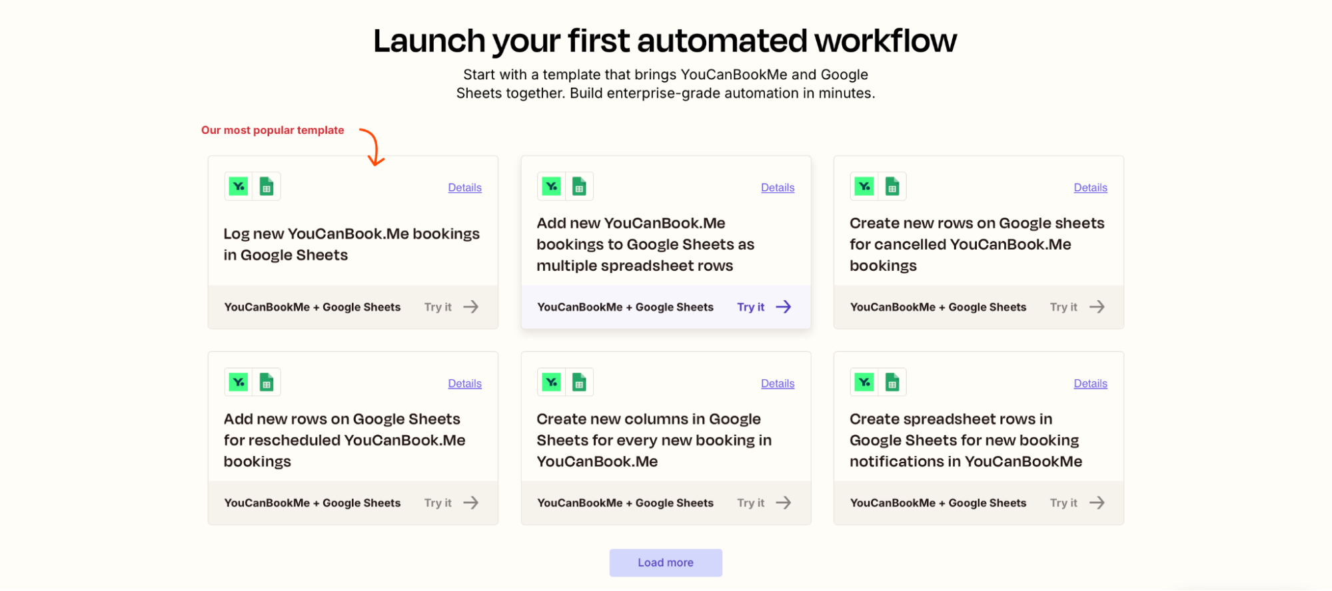Screen dimensions: 1332x591
Task: Click Google Sheets icon on 'cancelled YouCanBook.Me bookings' card
Action: 892,186
